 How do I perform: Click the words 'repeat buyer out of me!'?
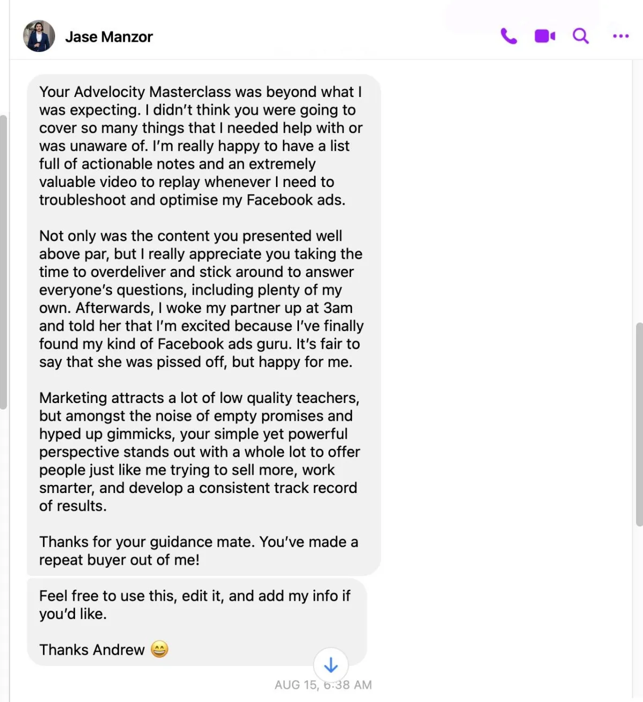(x=119, y=560)
